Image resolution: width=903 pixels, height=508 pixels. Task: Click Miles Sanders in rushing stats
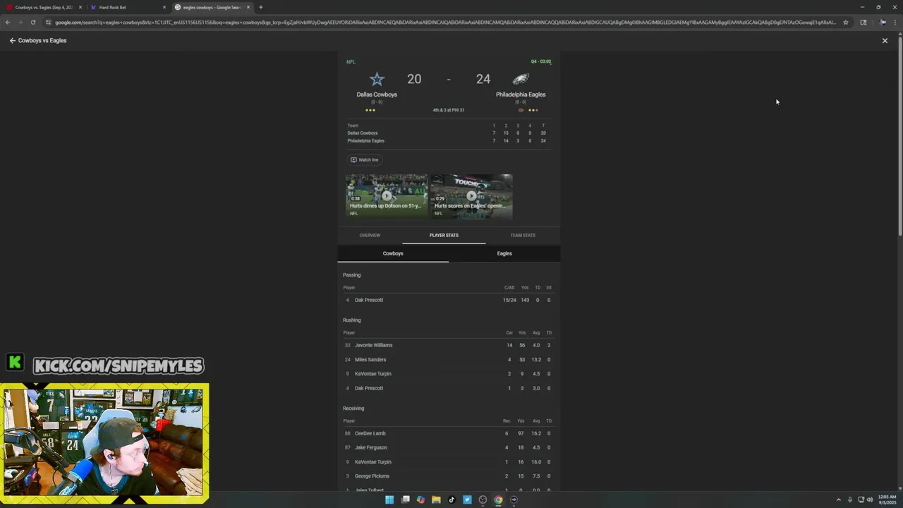pos(370,360)
